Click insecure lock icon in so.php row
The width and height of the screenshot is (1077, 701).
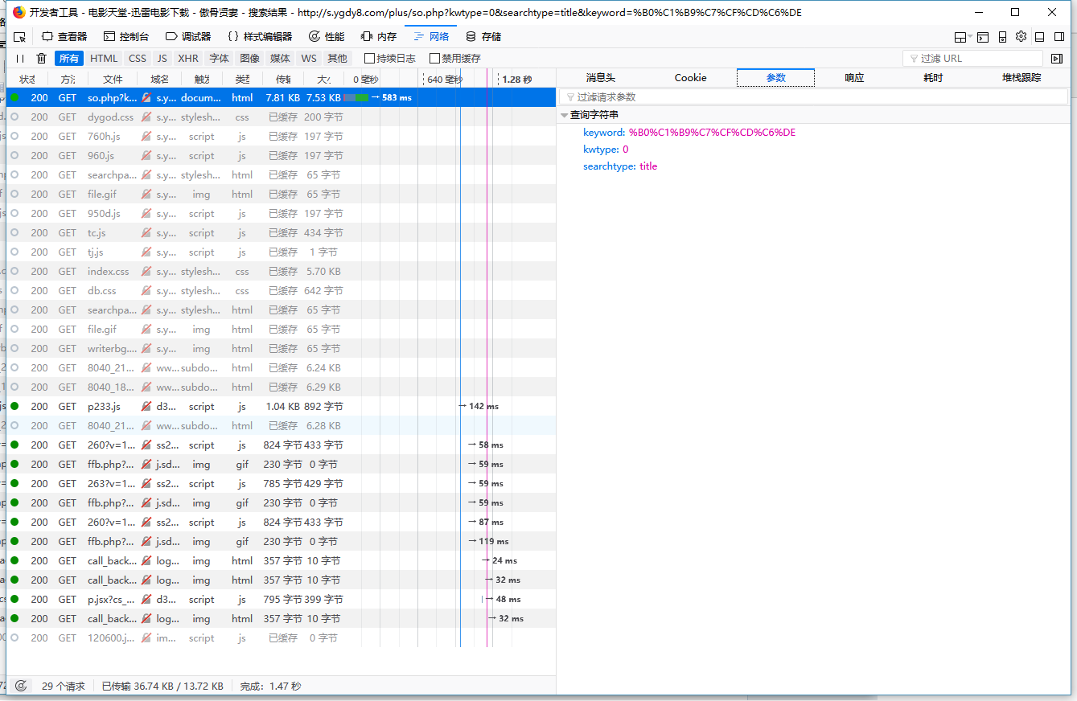pyautogui.click(x=146, y=97)
